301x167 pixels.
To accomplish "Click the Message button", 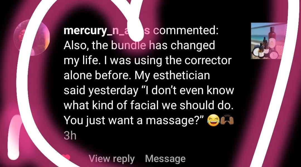I will coord(165,159).
